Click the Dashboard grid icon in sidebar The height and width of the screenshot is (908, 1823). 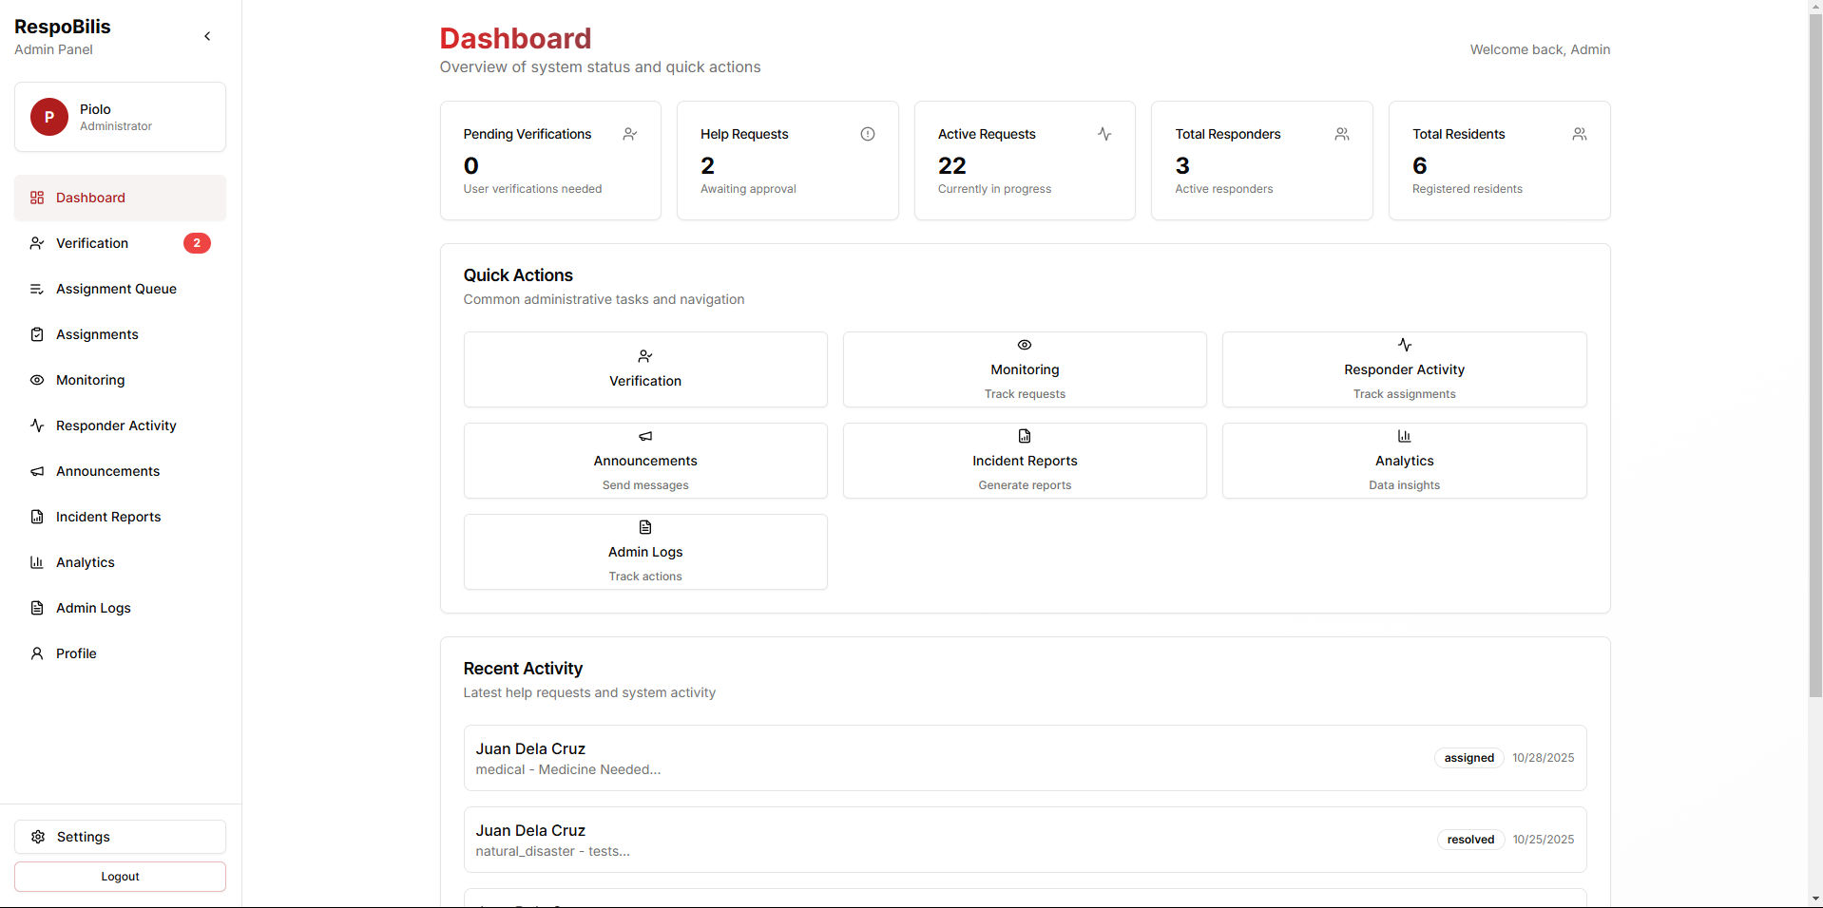click(x=37, y=198)
